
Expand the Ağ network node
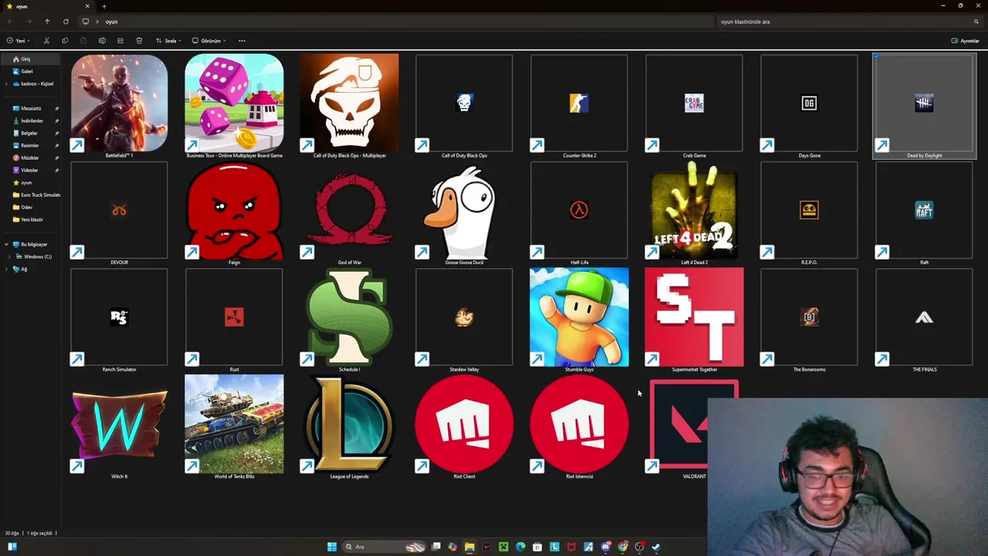pos(7,269)
